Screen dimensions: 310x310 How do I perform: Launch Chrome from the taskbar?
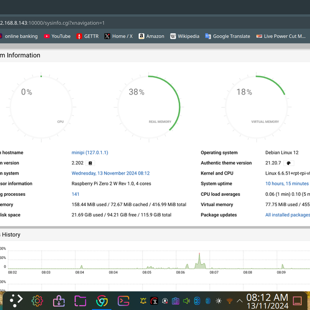pyautogui.click(x=102, y=300)
